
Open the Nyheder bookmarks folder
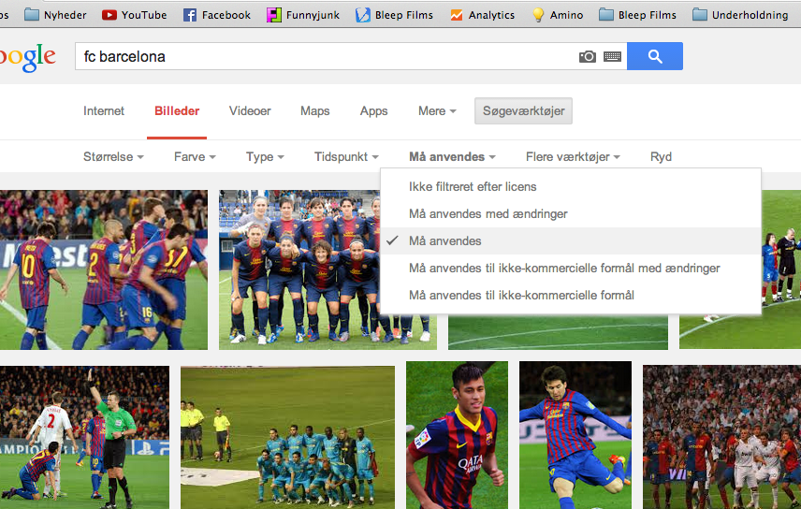(x=56, y=15)
